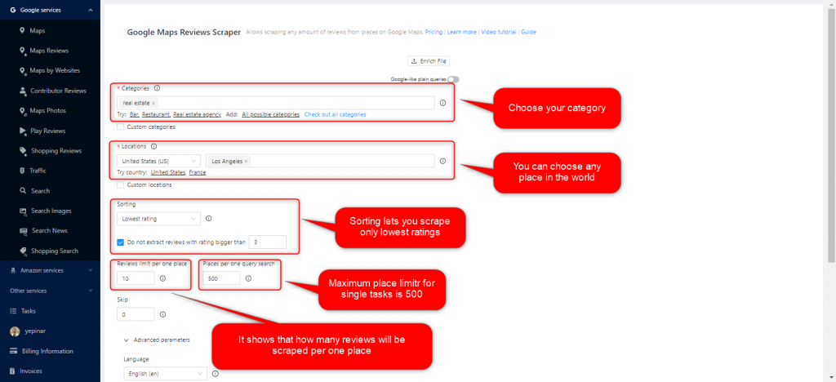Click the Shopping Search tag icon
Screen dimensions: 836x382
point(23,251)
